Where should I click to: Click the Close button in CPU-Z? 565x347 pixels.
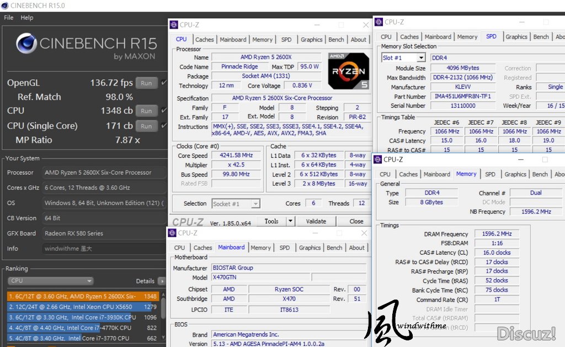(356, 221)
